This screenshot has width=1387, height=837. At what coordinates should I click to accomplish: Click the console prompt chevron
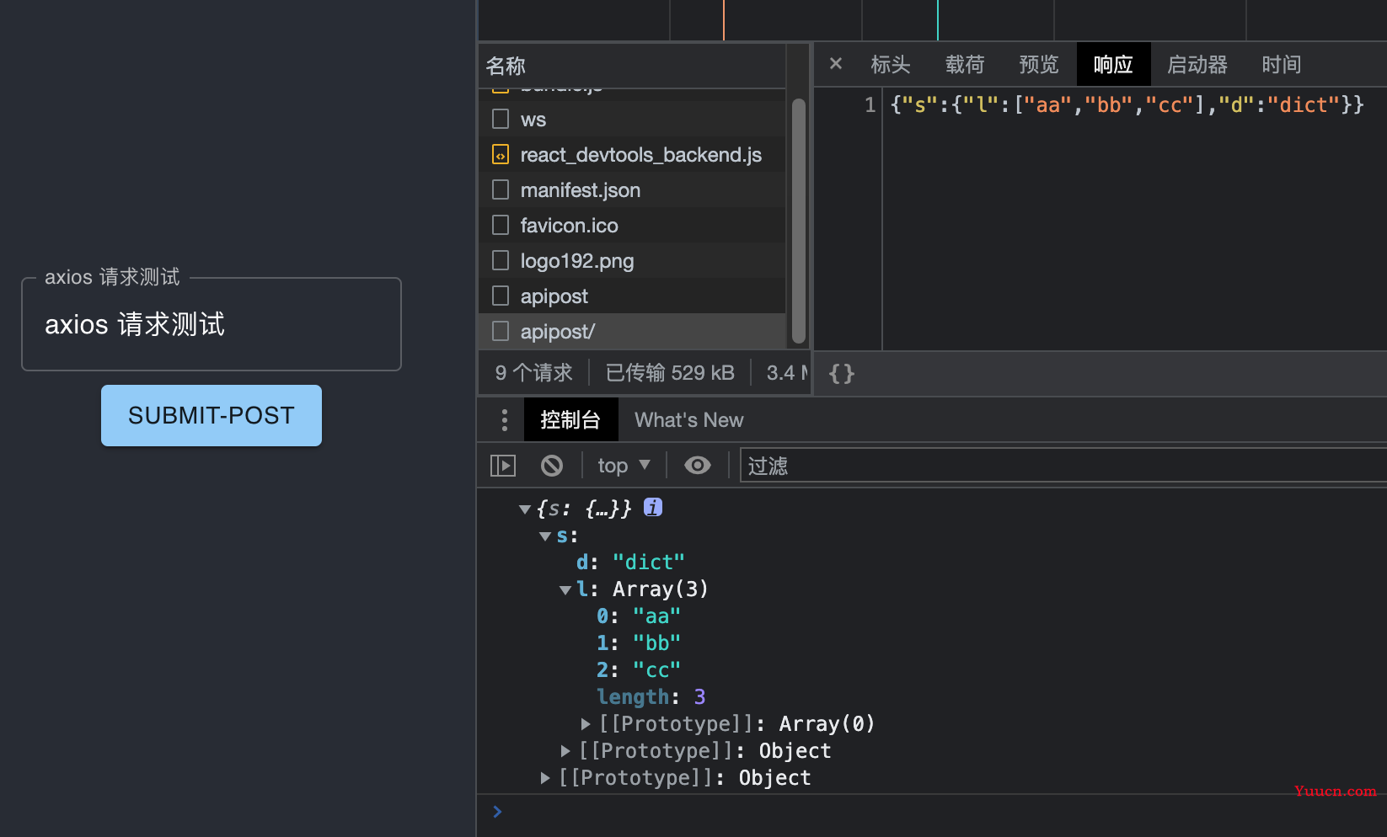[x=497, y=812]
